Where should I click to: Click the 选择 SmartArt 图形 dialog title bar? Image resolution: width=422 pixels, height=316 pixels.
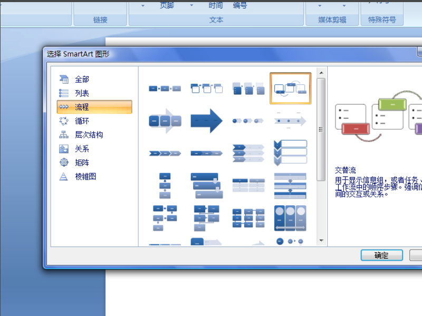coord(232,54)
